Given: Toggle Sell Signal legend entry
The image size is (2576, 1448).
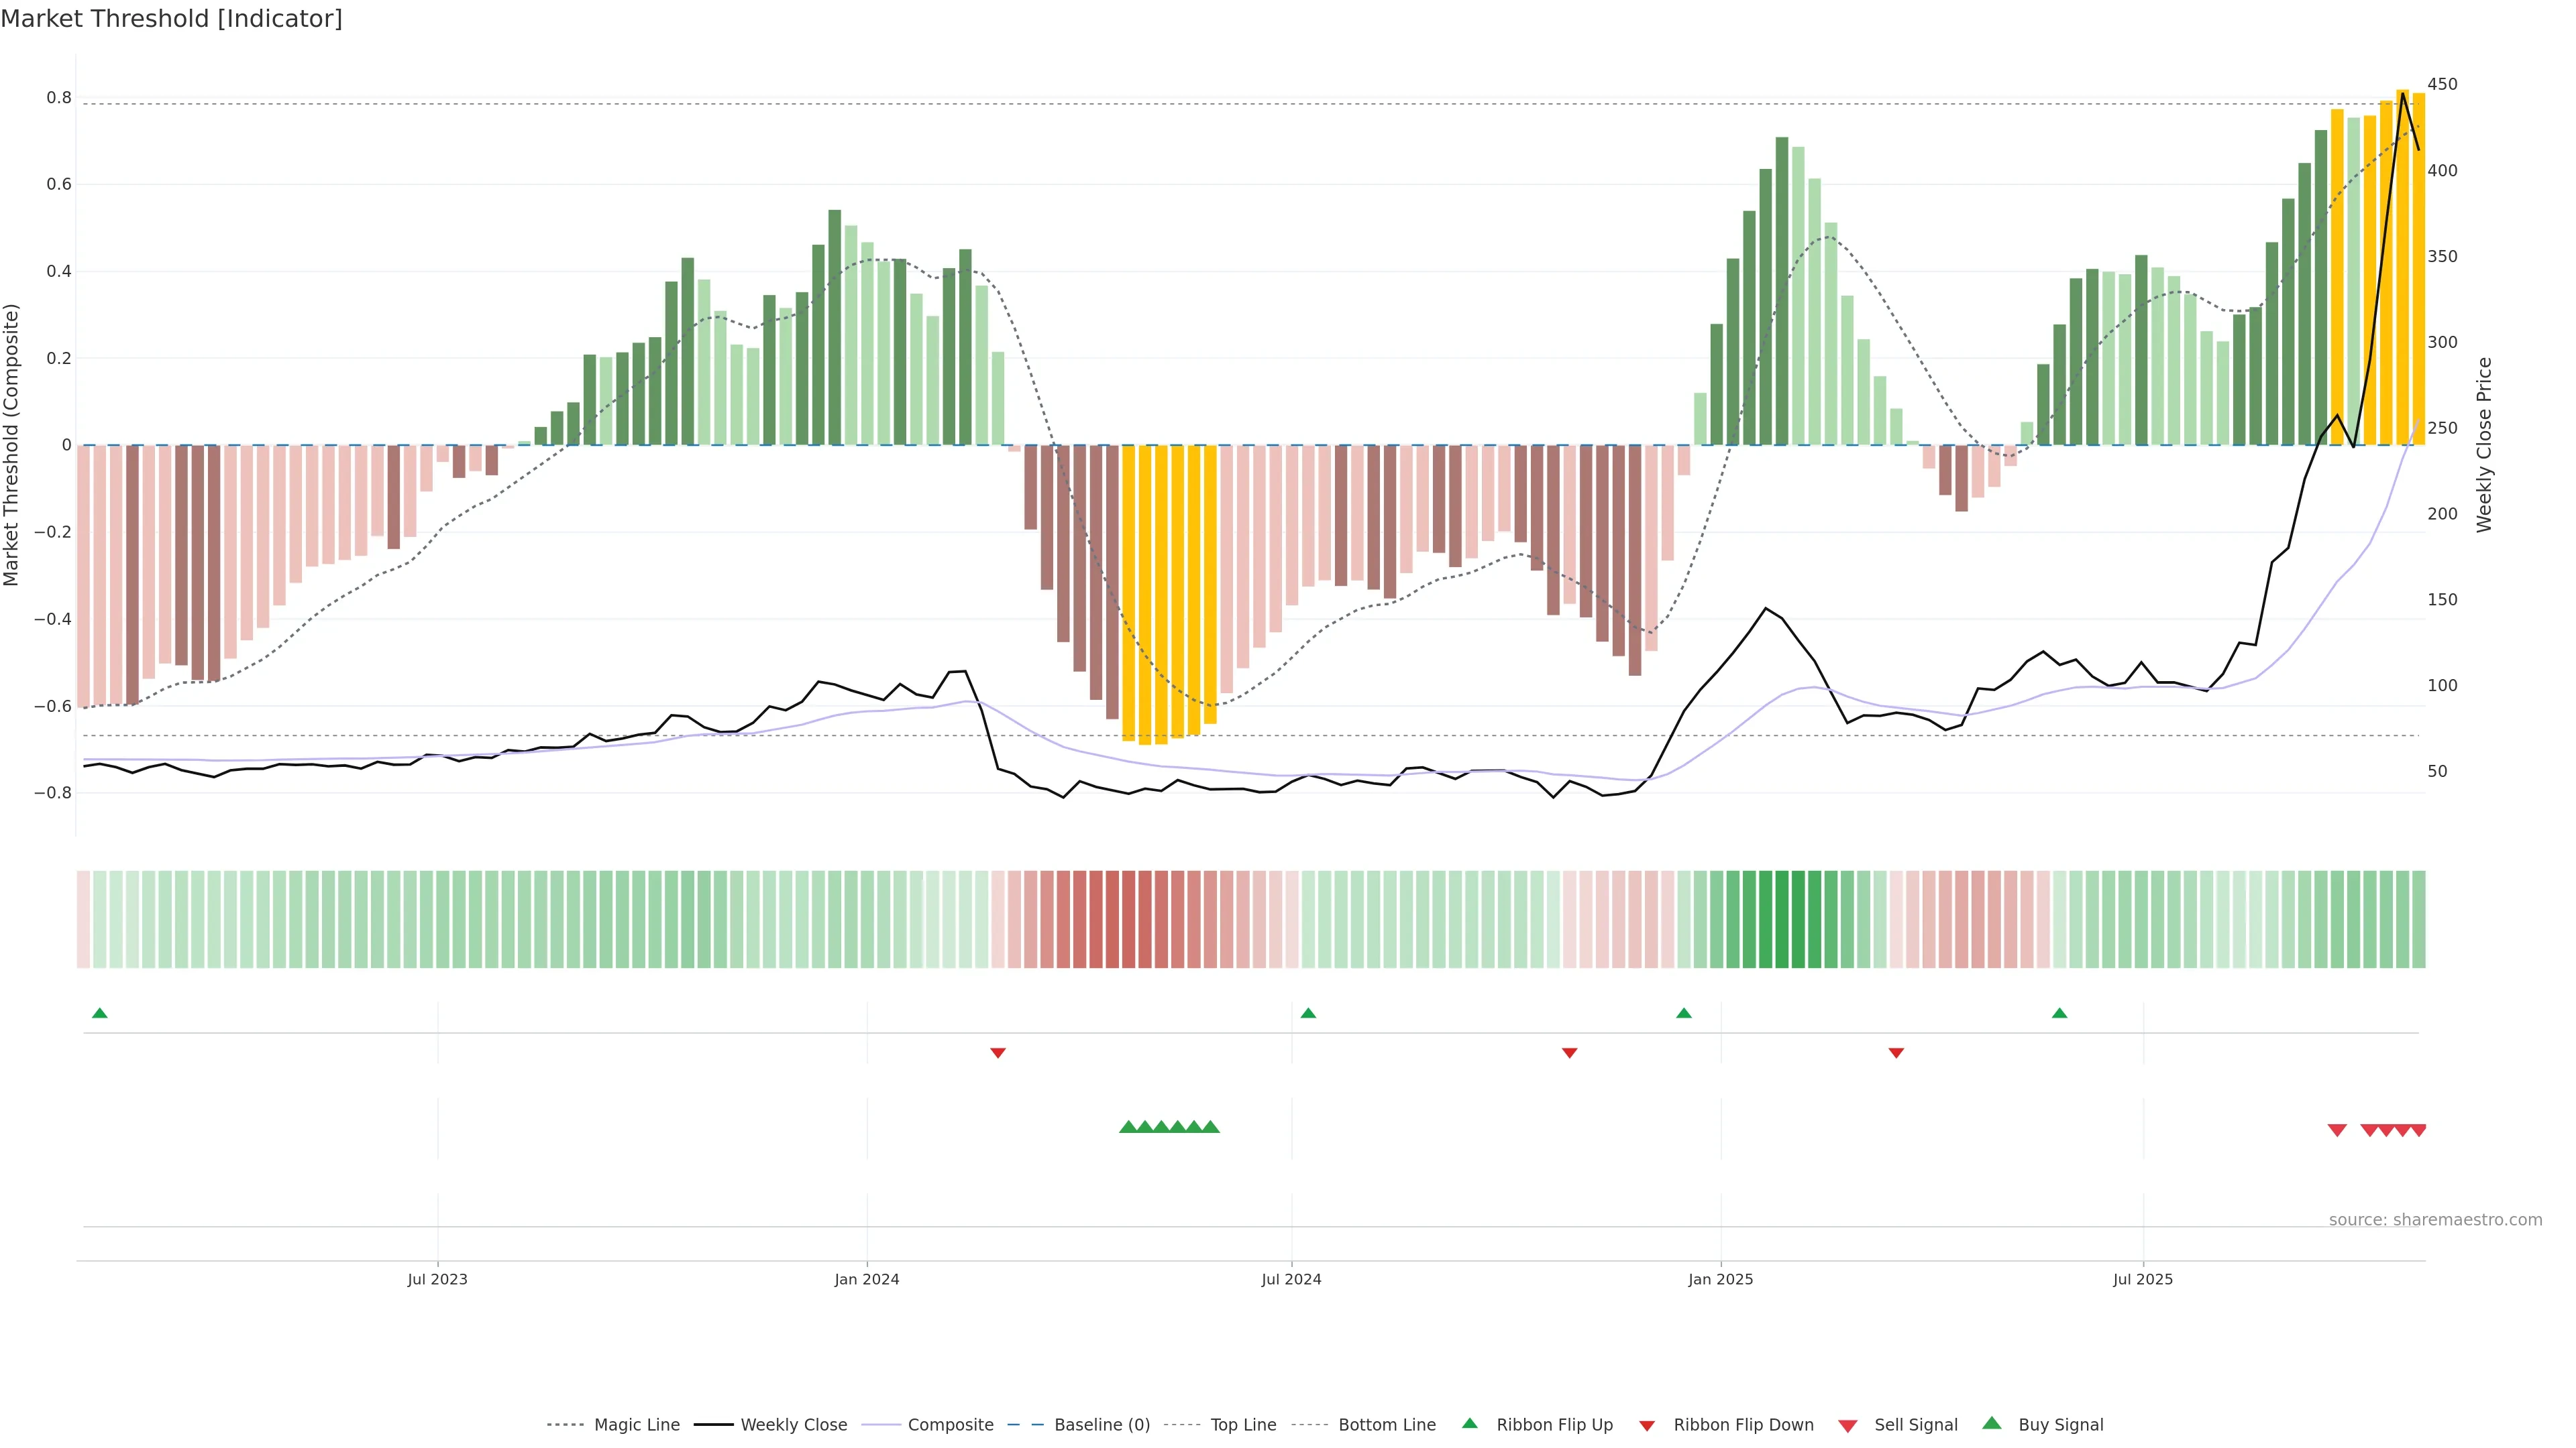Looking at the screenshot, I should pos(1915,1424).
